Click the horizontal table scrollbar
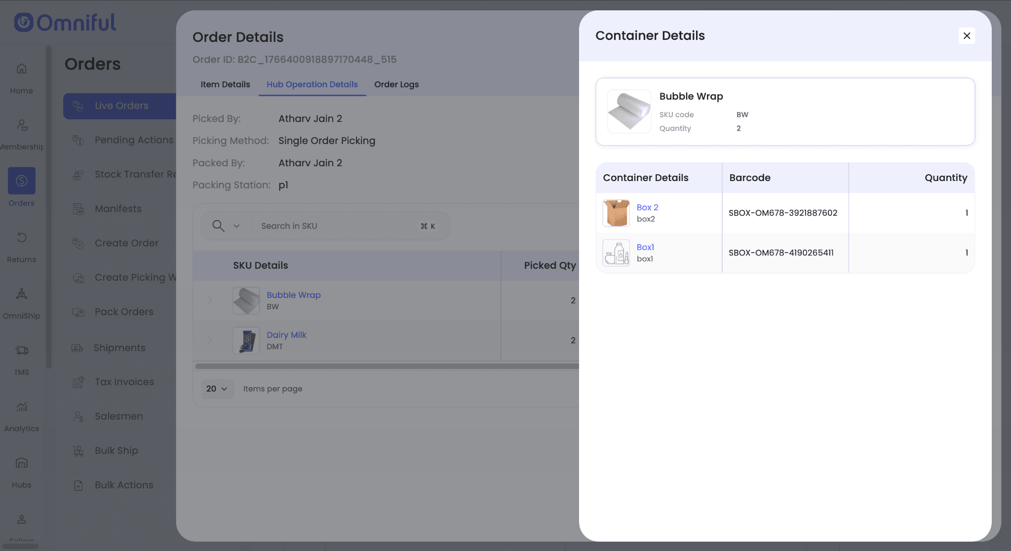1011x551 pixels. tap(386, 367)
